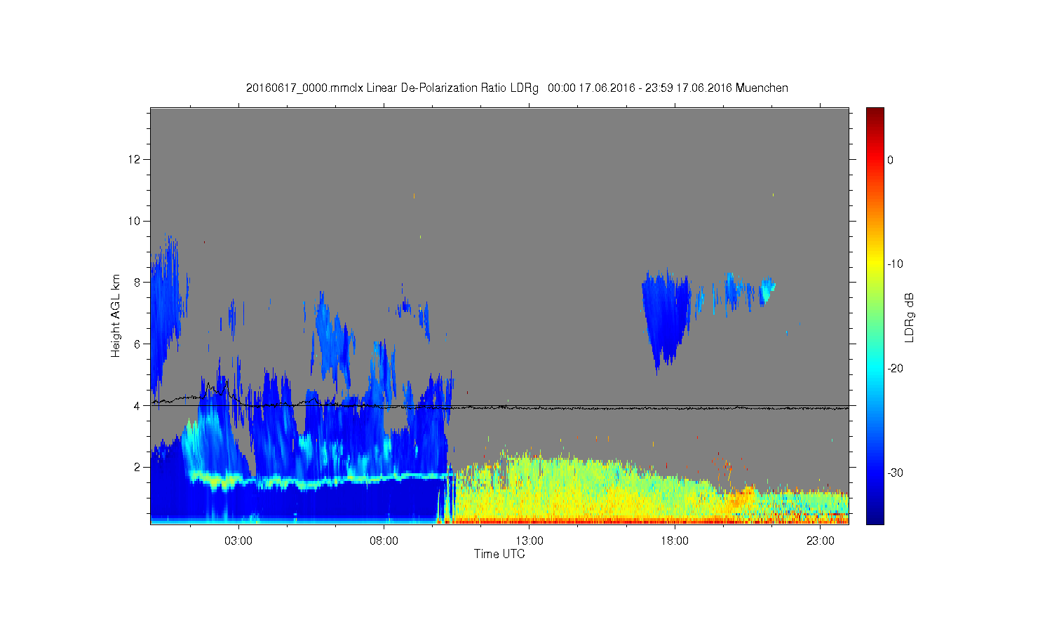Click the 'Height AGL km' axis label
This screenshot has width=1052, height=631.
point(116,315)
